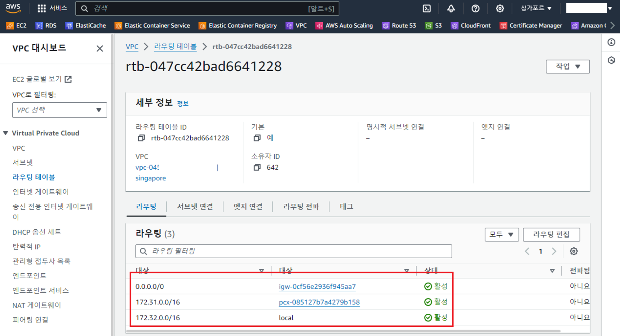
Task: Switch to the 서브넷 연결 tab
Action: [195, 206]
